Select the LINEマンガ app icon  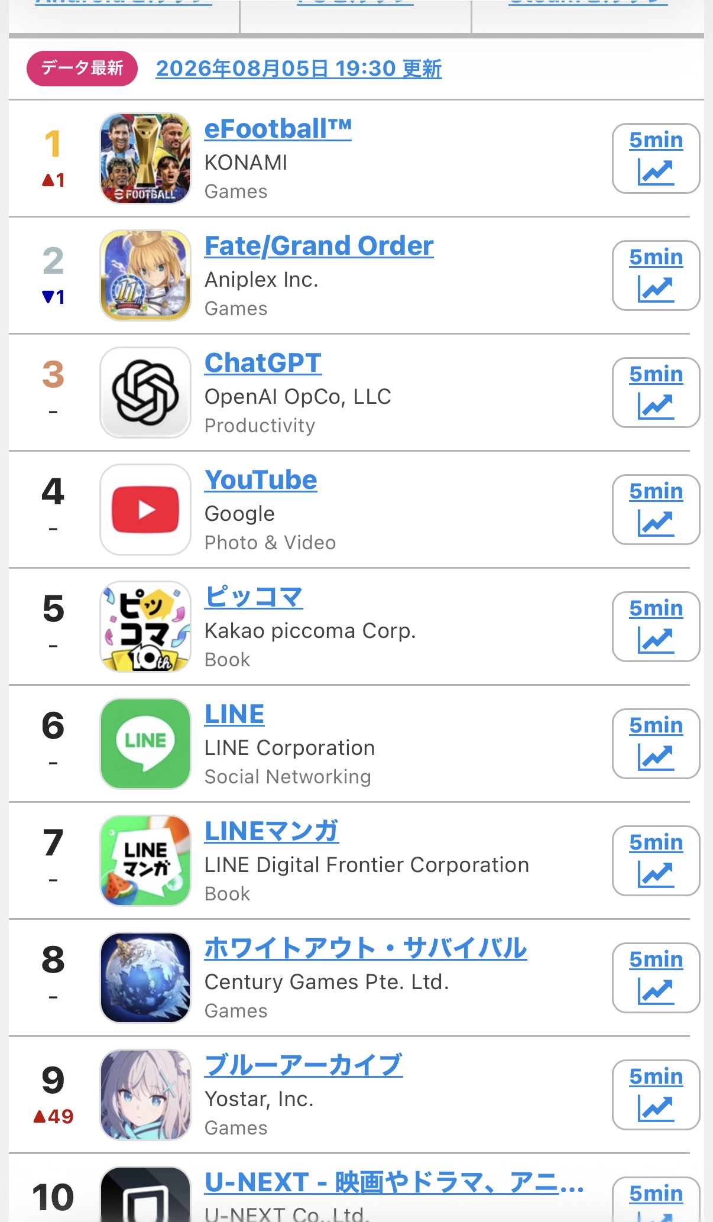pos(145,861)
